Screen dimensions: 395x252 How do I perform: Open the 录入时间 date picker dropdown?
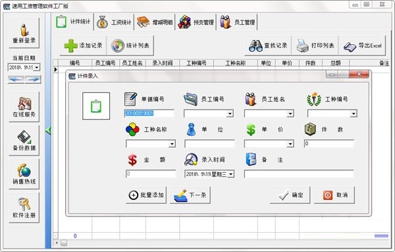(x=231, y=174)
